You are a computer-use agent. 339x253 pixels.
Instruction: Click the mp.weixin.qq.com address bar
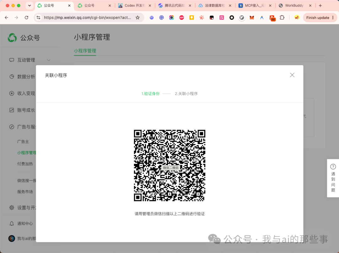87,18
